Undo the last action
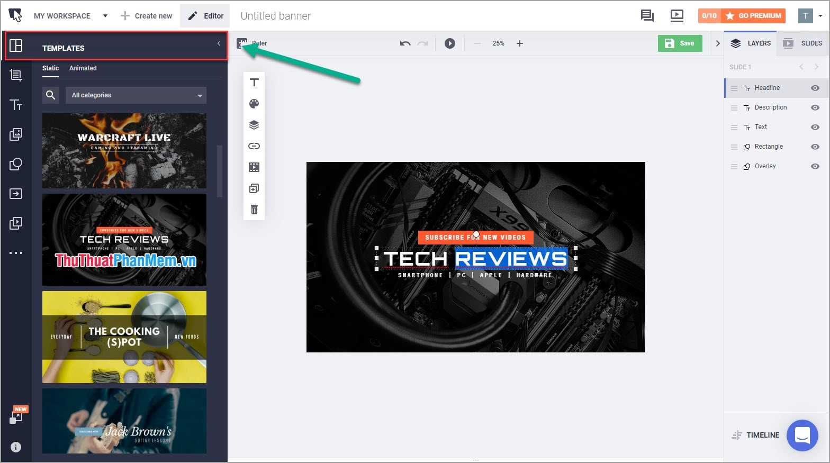 405,43
